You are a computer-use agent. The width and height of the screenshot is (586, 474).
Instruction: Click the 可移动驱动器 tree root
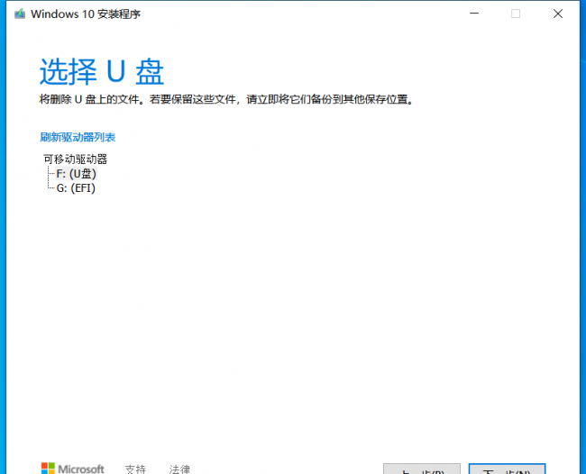(x=76, y=160)
